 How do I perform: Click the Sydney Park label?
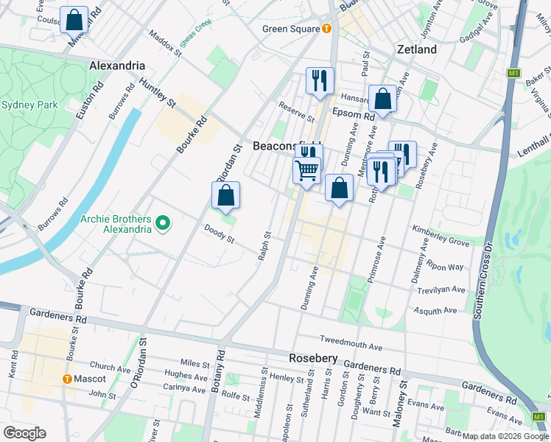click(x=29, y=105)
